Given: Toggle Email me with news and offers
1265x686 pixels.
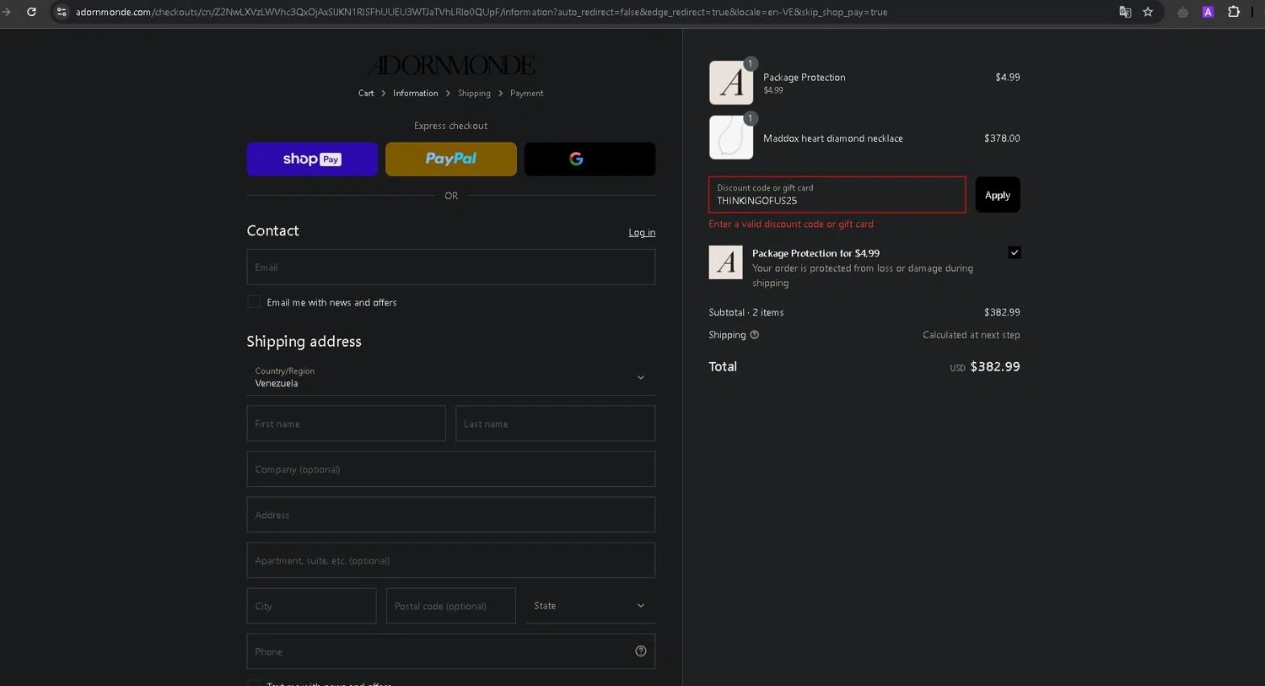Looking at the screenshot, I should pyautogui.click(x=254, y=302).
